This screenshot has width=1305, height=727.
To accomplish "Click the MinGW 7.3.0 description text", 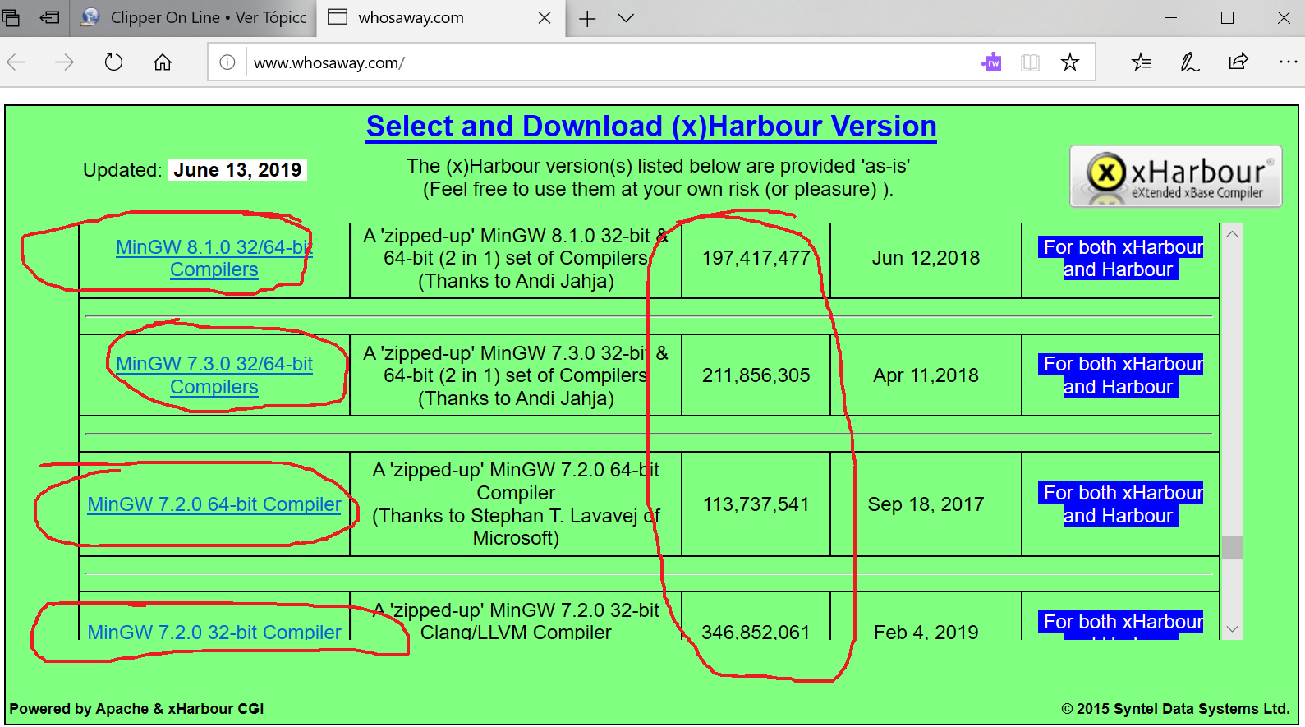I will (516, 375).
